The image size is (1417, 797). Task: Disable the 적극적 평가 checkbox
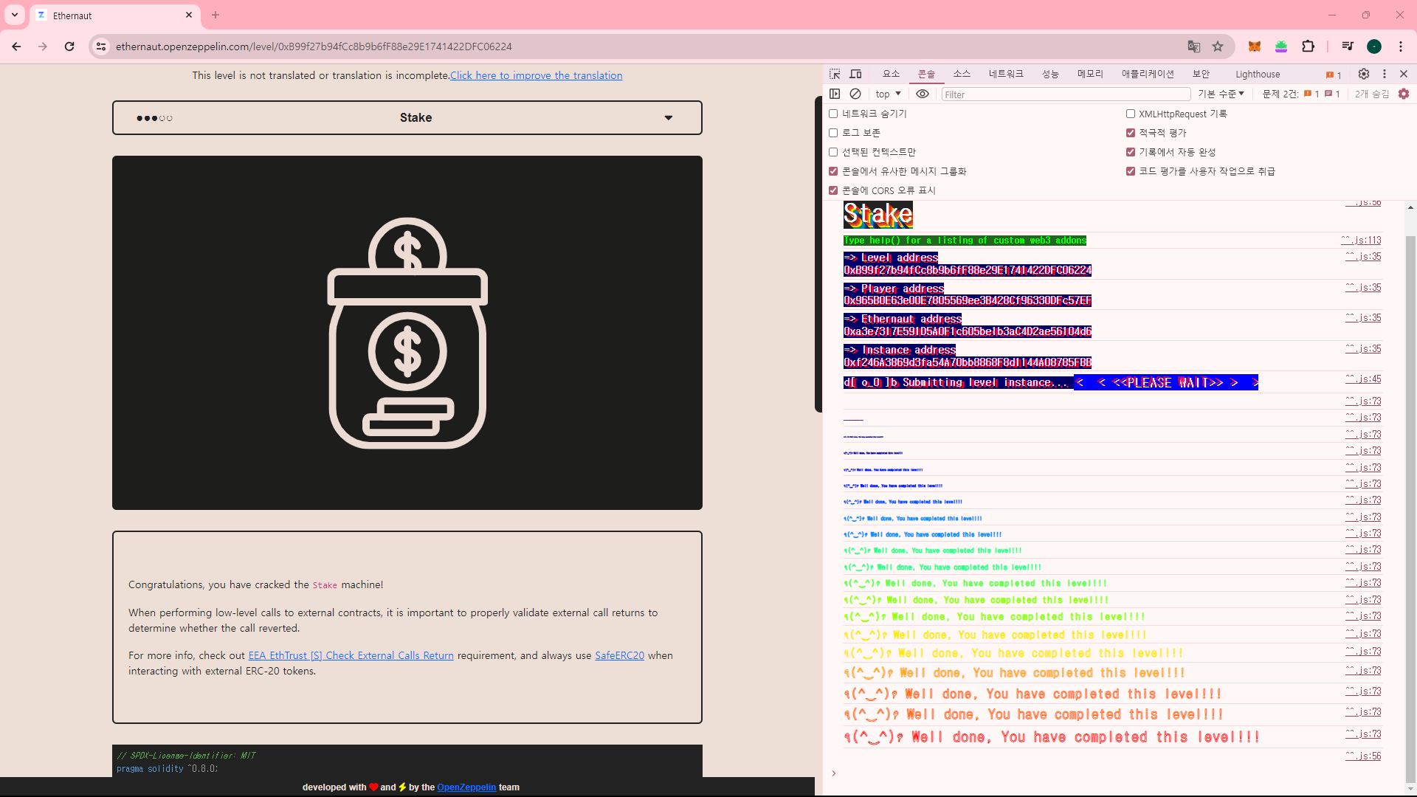pyautogui.click(x=1131, y=133)
